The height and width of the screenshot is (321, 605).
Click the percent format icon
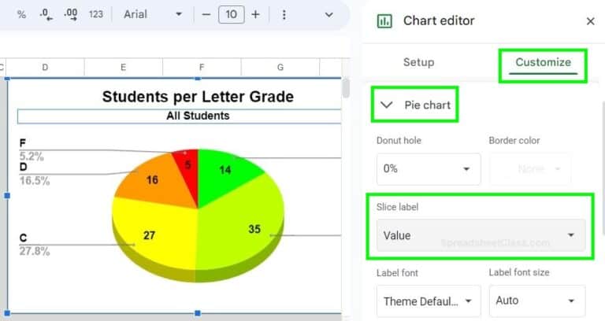[x=21, y=15]
